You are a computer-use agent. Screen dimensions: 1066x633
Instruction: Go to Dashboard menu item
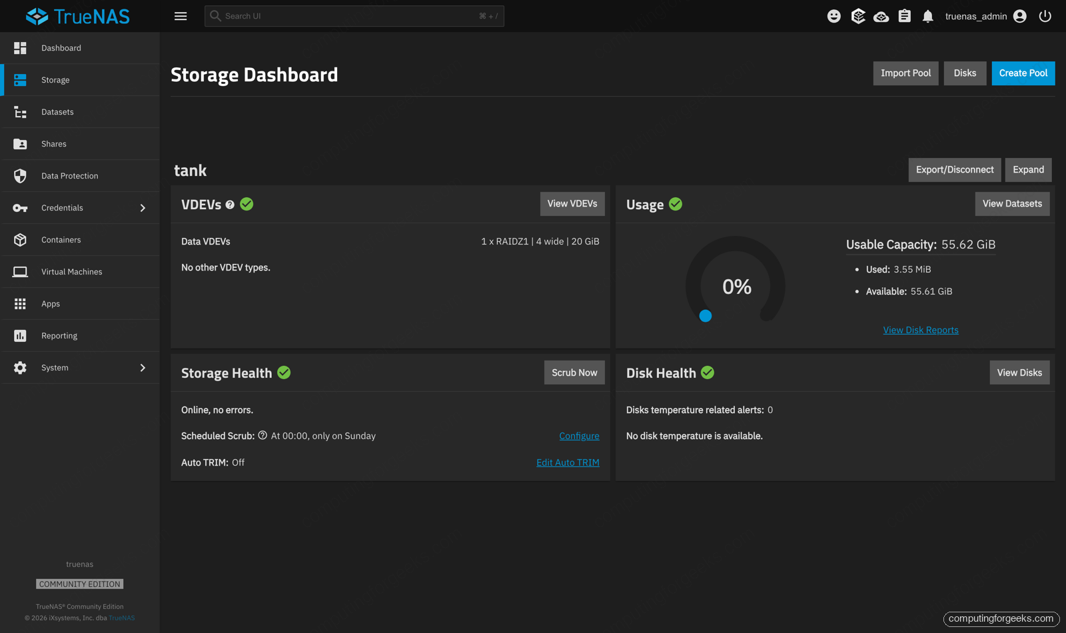(x=80, y=48)
